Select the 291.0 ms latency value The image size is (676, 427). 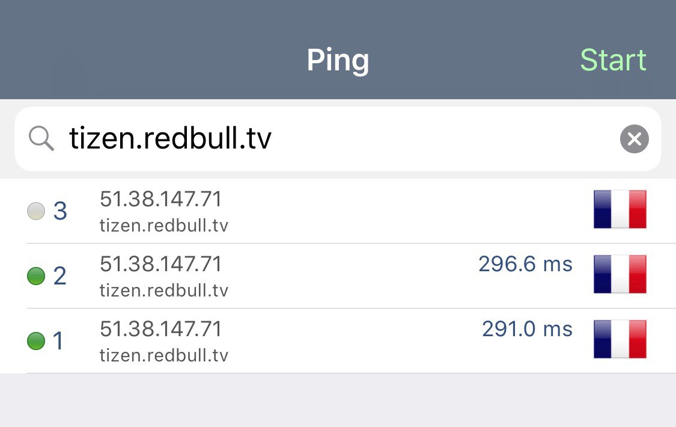pyautogui.click(x=527, y=328)
